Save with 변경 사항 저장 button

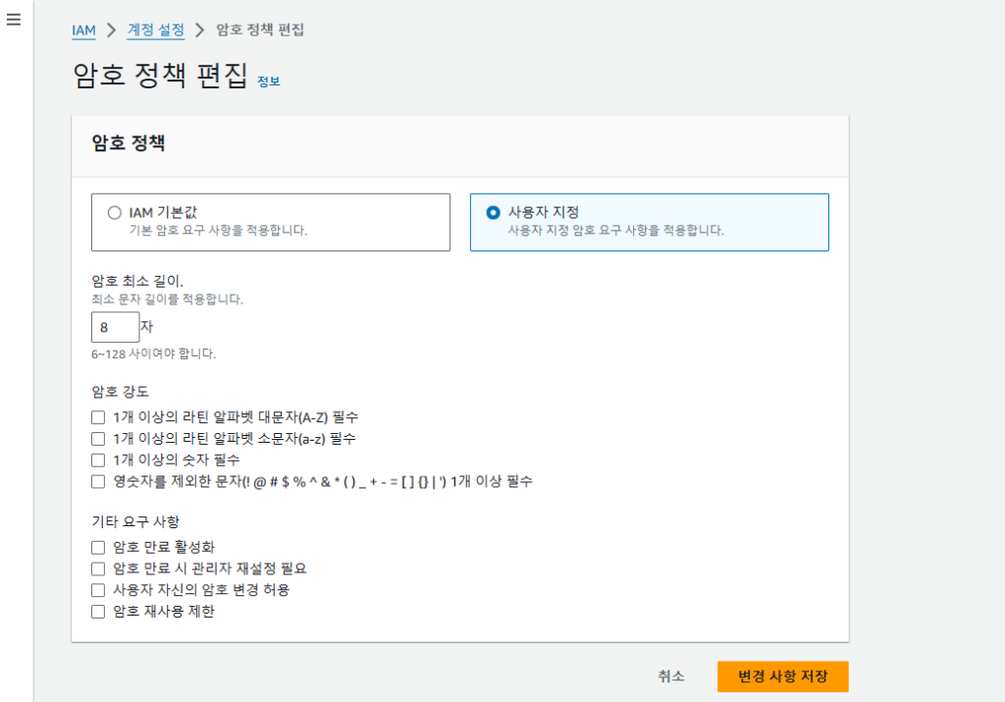782,676
